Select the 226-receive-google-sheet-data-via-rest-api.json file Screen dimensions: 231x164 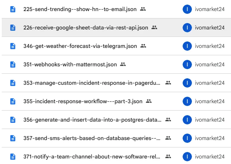pos(86,28)
